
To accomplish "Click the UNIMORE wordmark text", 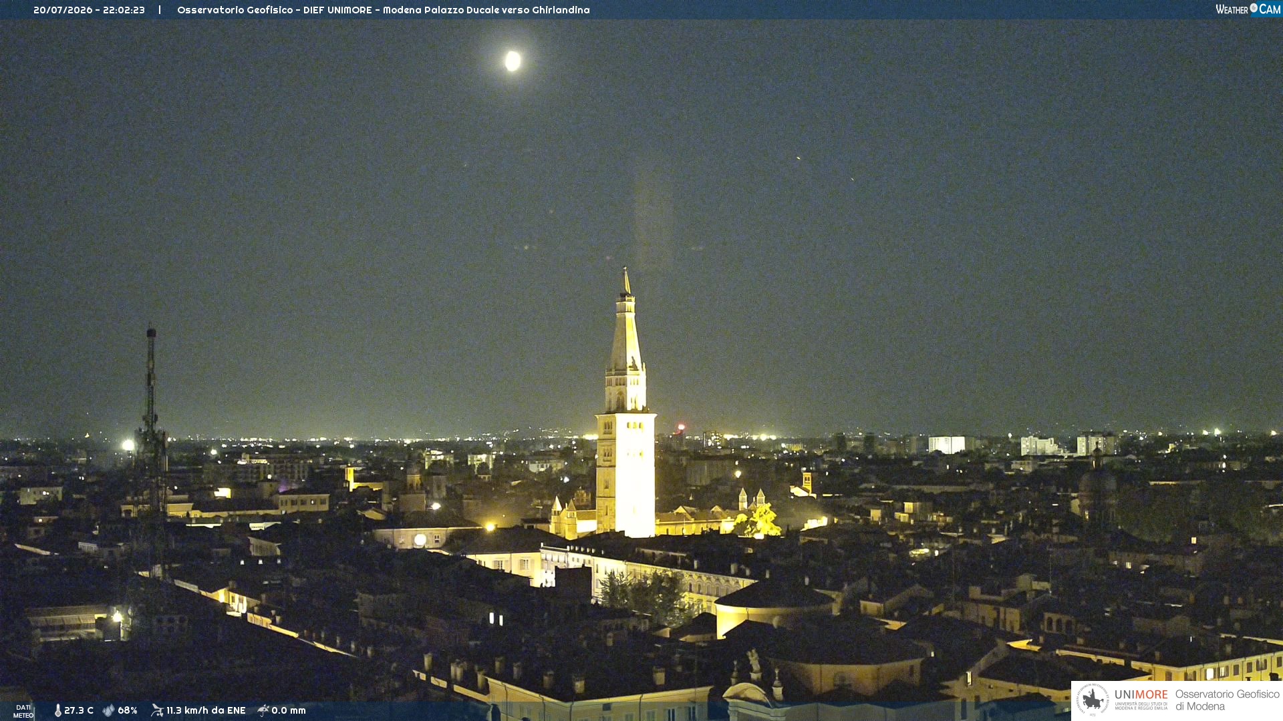I will (x=1141, y=694).
